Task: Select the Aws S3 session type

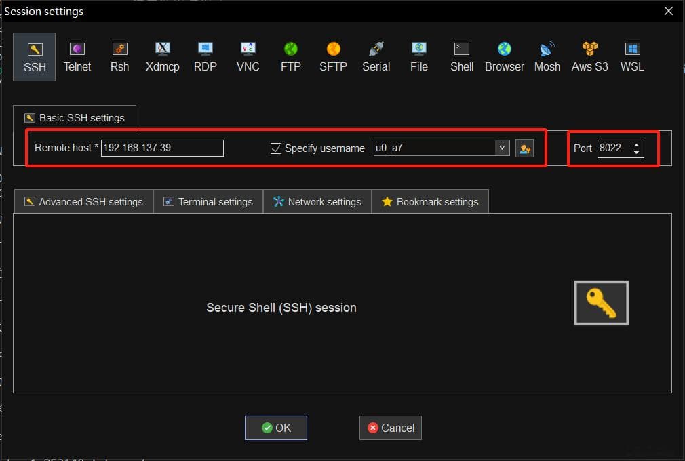Action: click(590, 57)
